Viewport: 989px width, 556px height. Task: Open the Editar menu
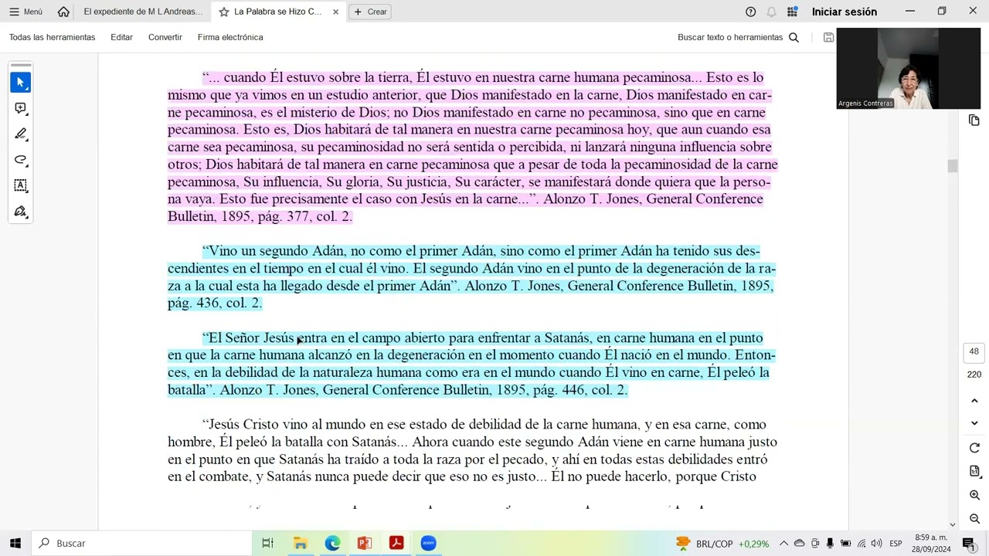[x=121, y=37]
